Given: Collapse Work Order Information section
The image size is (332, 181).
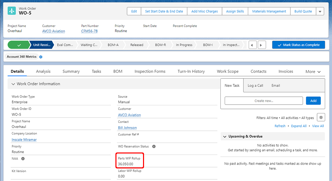Looking at the screenshot, I should click(x=13, y=84).
